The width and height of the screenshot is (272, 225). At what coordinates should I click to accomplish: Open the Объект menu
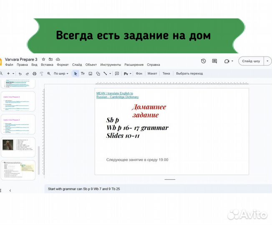pyautogui.click(x=91, y=65)
